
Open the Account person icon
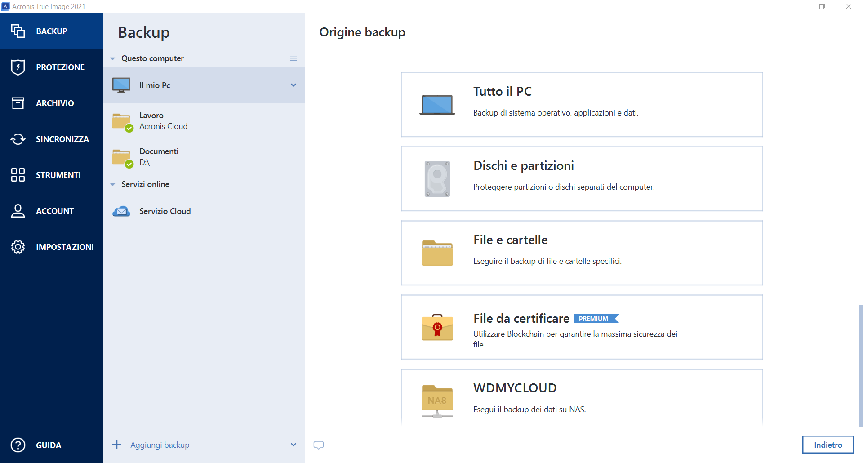tap(18, 211)
